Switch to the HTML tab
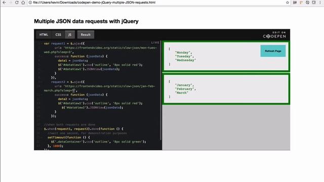Screen dimensions: 324x182 tap(44, 35)
